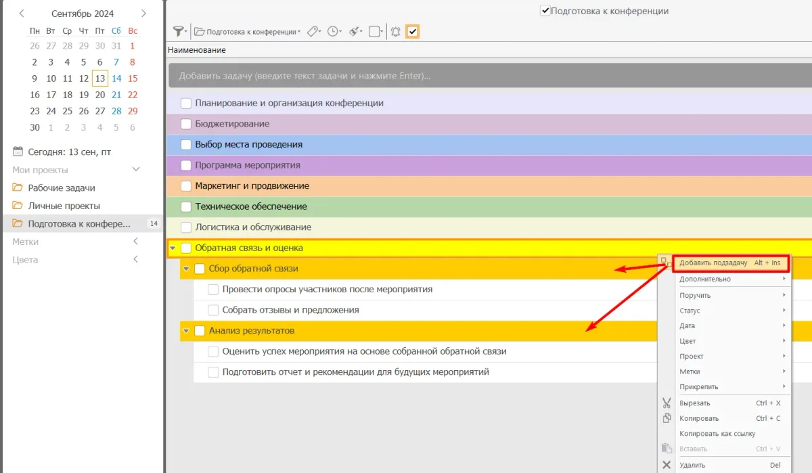Tick the checkbox for Выбор места проведения
This screenshot has width=812, height=473.
pyautogui.click(x=186, y=145)
